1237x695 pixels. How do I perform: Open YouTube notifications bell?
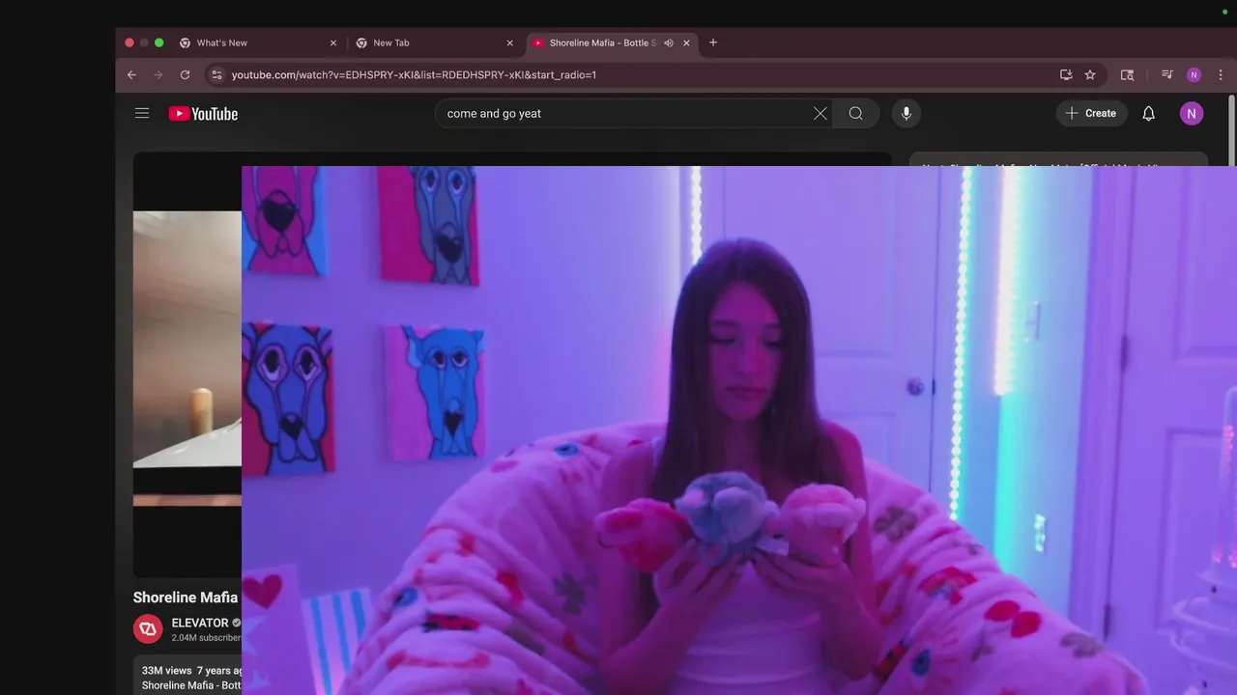point(1148,113)
